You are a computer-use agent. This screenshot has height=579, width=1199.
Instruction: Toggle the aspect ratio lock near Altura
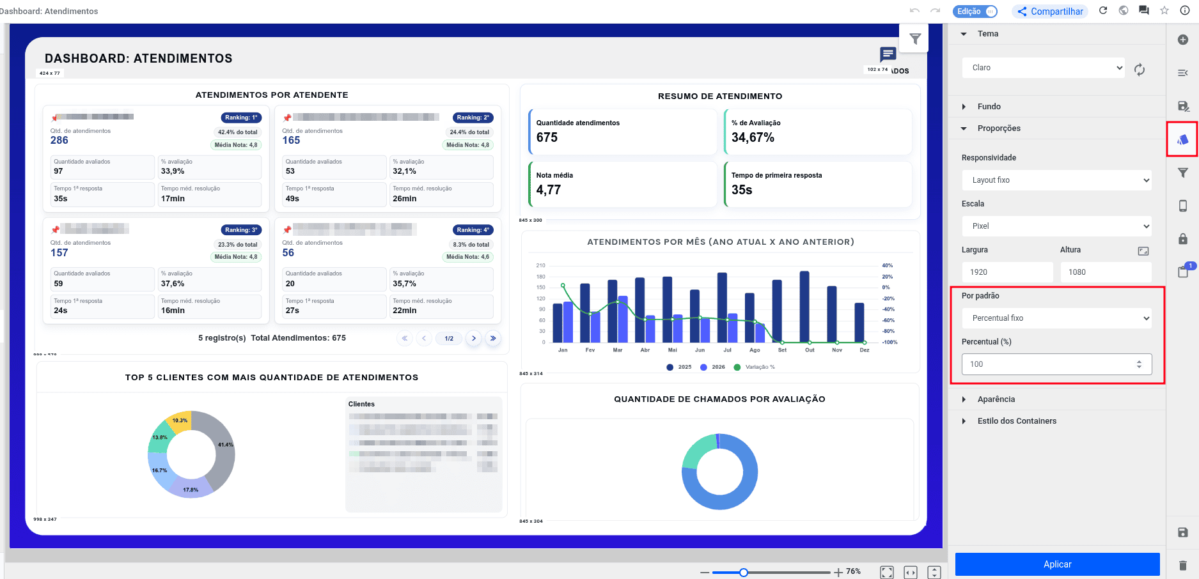pyautogui.click(x=1143, y=251)
